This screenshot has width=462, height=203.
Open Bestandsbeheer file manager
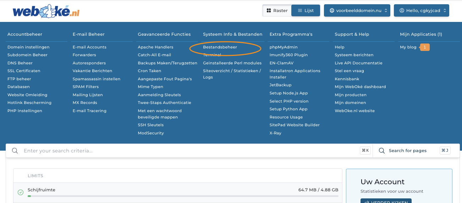pyautogui.click(x=220, y=47)
